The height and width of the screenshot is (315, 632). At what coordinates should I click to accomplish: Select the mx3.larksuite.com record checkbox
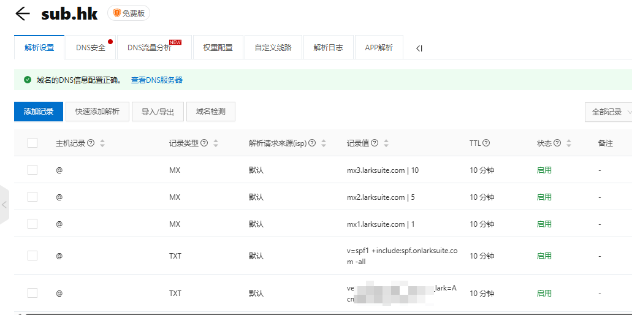(x=32, y=170)
